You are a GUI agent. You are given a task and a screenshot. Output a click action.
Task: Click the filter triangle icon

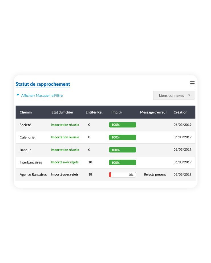[x=18, y=95]
